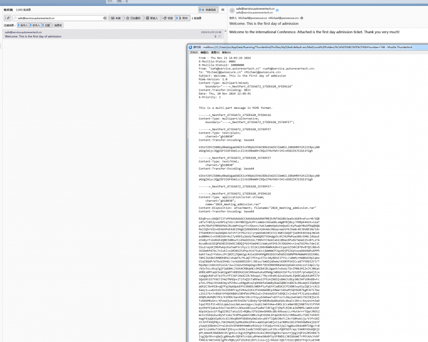Click the email body text Welcome to the international Conference
Viewport: 428px width, 342px height.
click(x=314, y=32)
